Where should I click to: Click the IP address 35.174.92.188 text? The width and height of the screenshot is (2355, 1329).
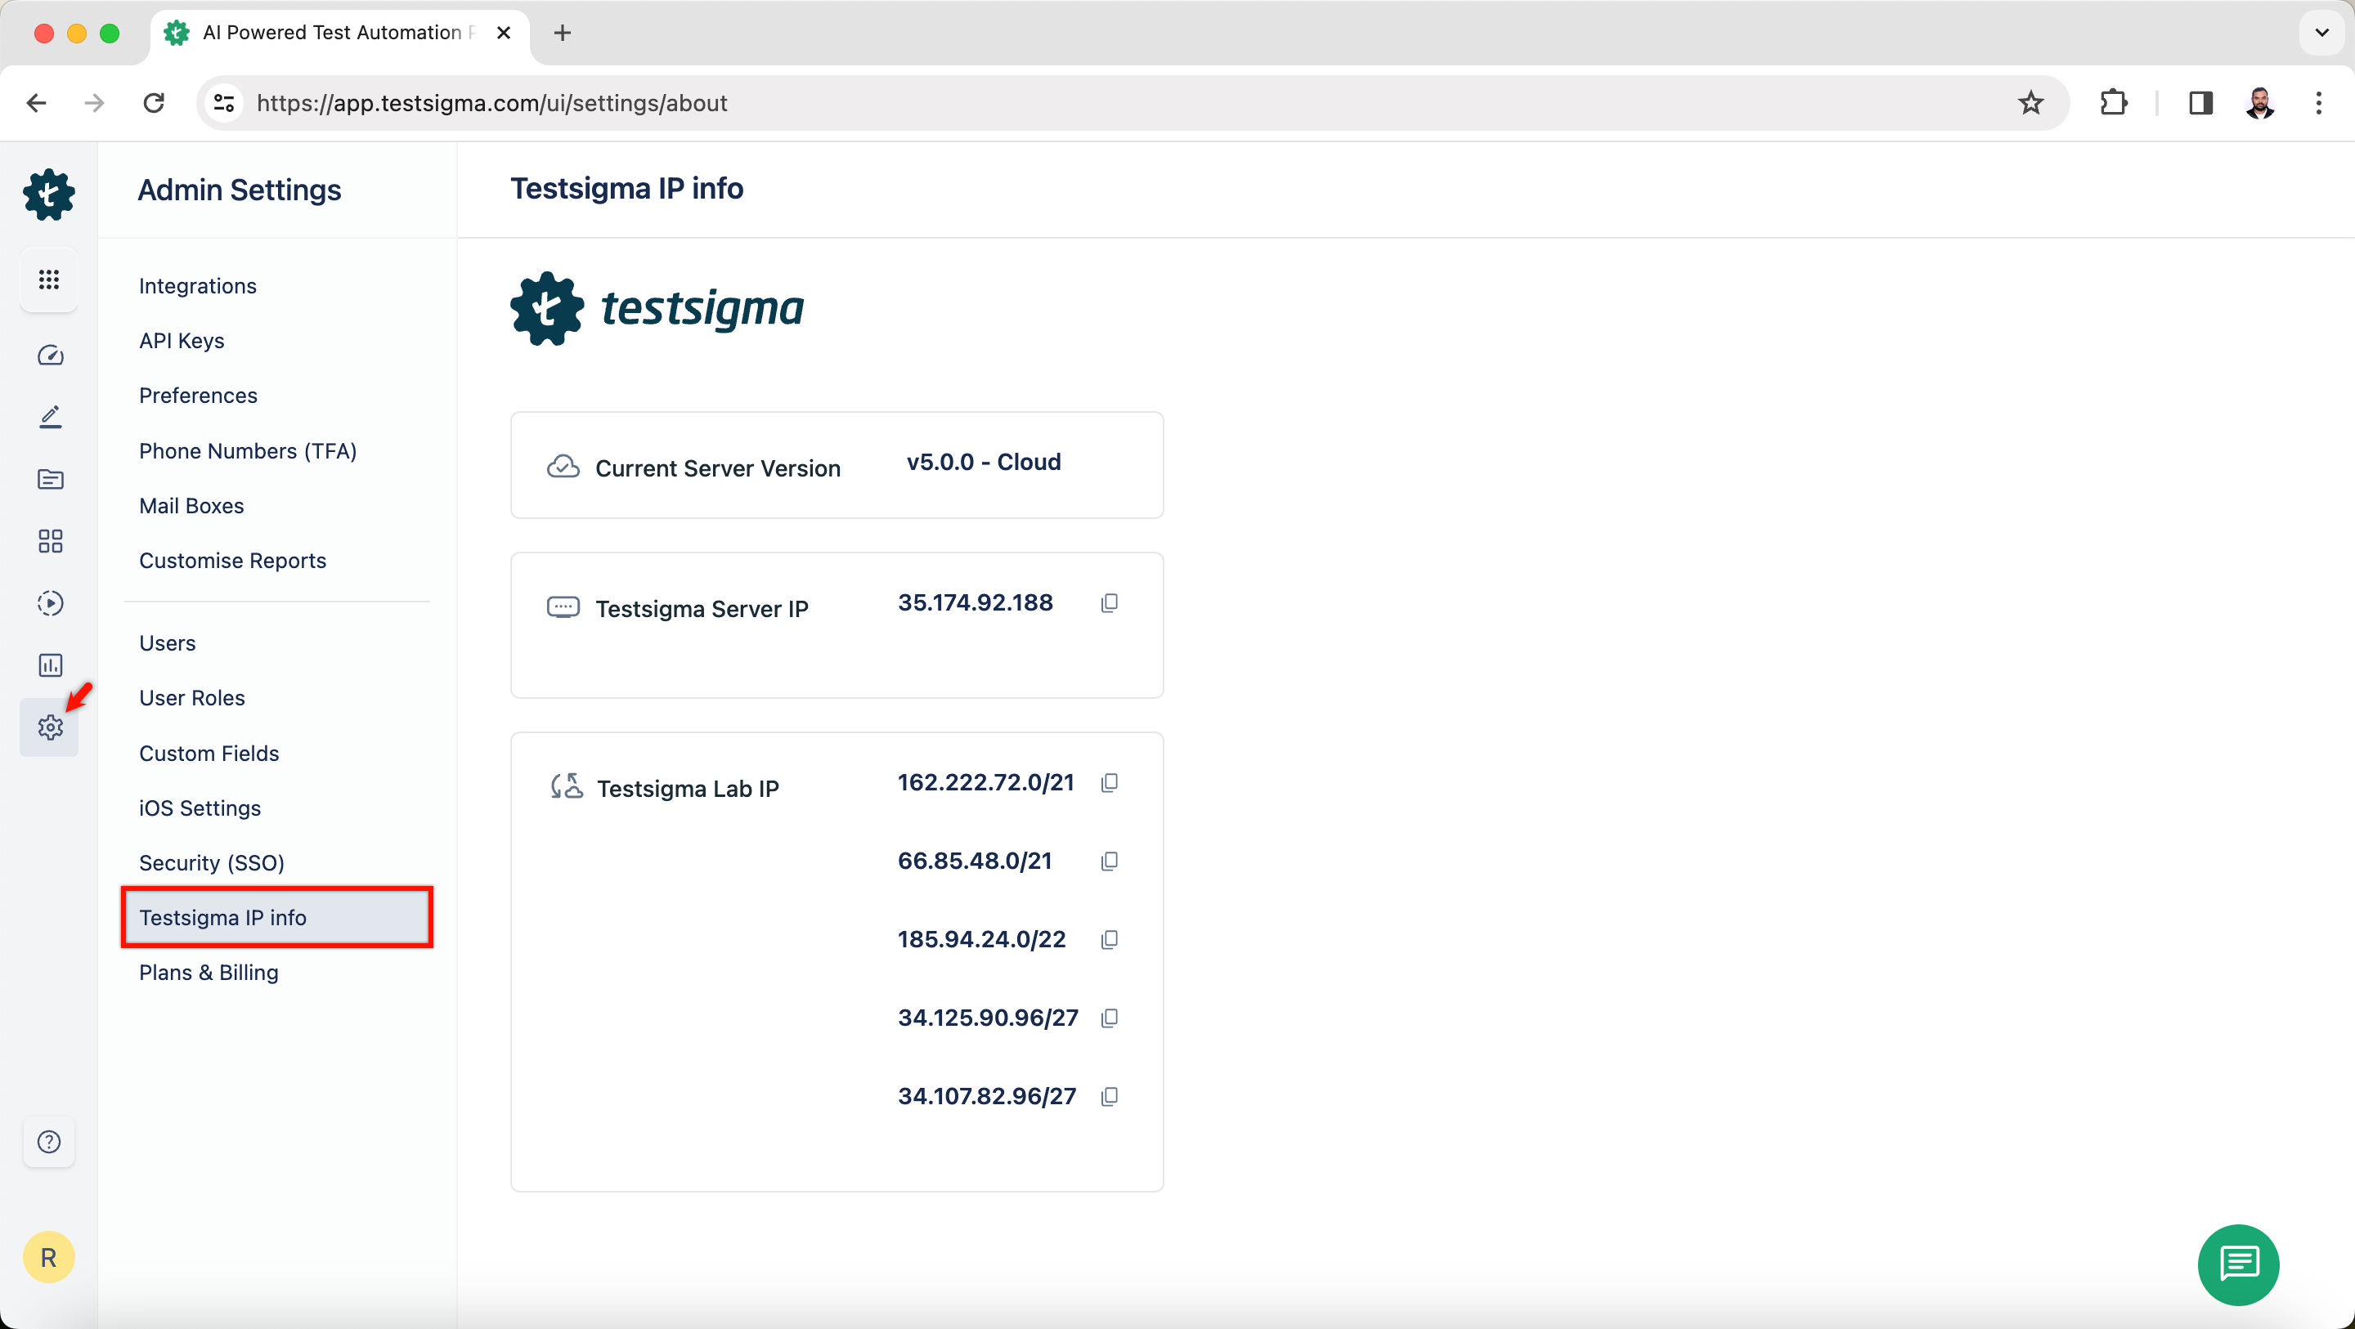point(975,603)
